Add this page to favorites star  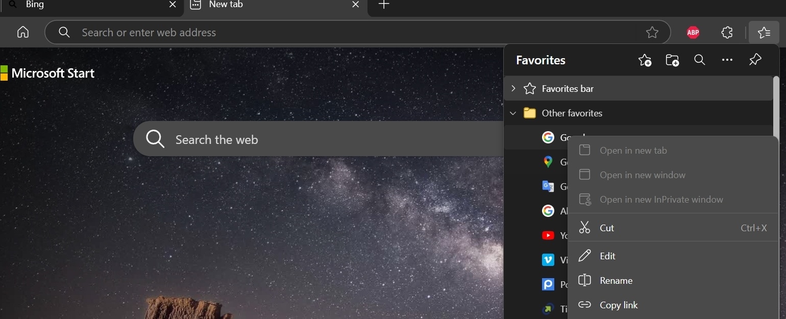pos(652,32)
